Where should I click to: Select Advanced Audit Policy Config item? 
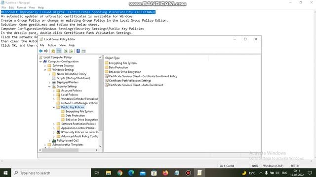click(79, 136)
